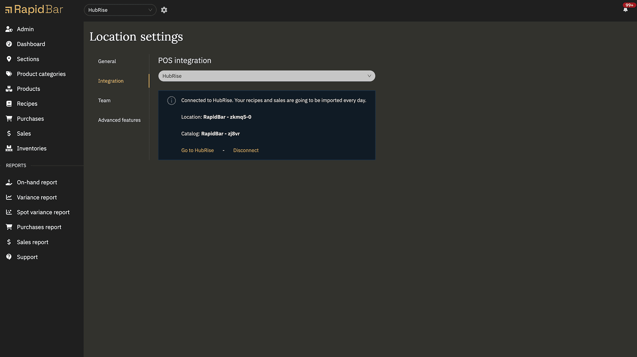Go to Admin in sidebar
The width and height of the screenshot is (637, 357).
[25, 29]
